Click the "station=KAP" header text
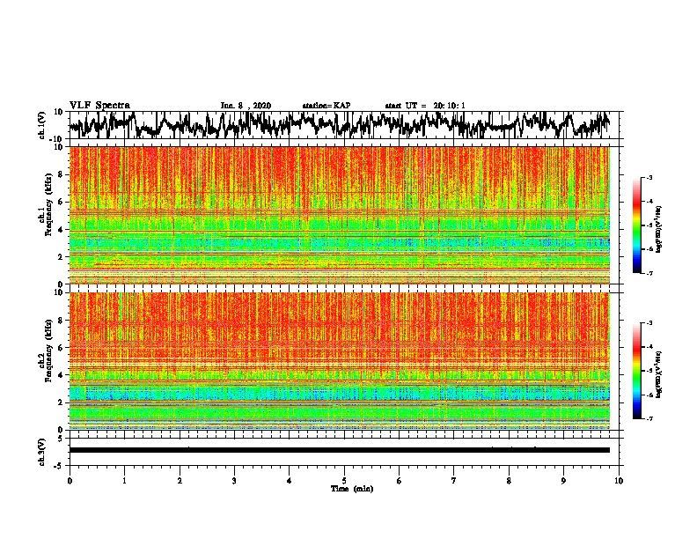 pos(326,106)
